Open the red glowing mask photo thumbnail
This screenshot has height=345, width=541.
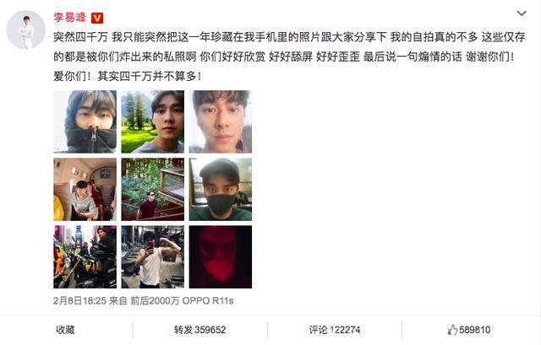[221, 257]
